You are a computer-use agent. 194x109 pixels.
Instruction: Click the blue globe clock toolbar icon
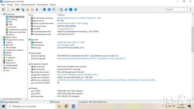point(44,9)
